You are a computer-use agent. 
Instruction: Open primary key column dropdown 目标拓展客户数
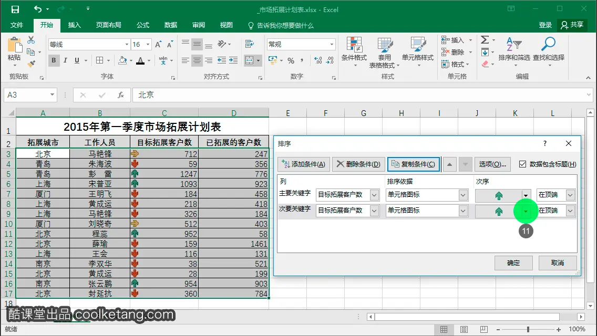[374, 195]
